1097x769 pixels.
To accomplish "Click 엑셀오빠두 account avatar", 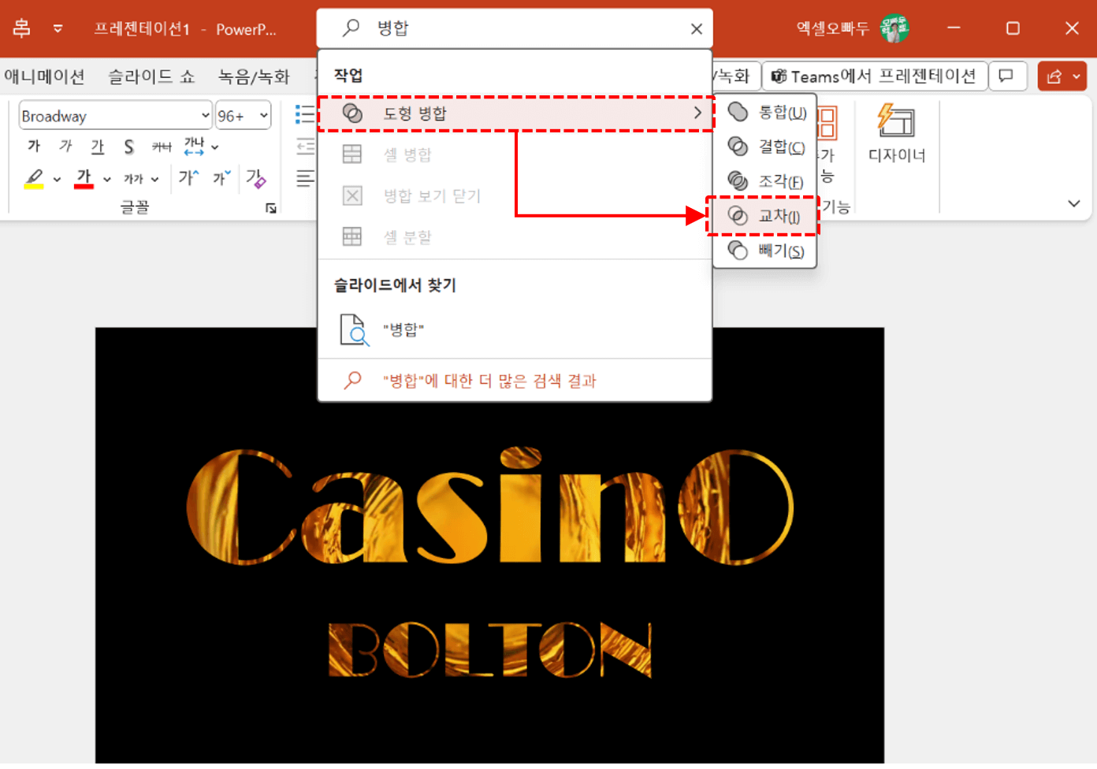I will pos(894,28).
